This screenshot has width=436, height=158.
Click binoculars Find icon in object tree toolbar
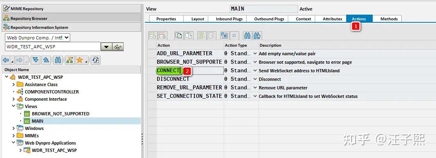point(58,60)
